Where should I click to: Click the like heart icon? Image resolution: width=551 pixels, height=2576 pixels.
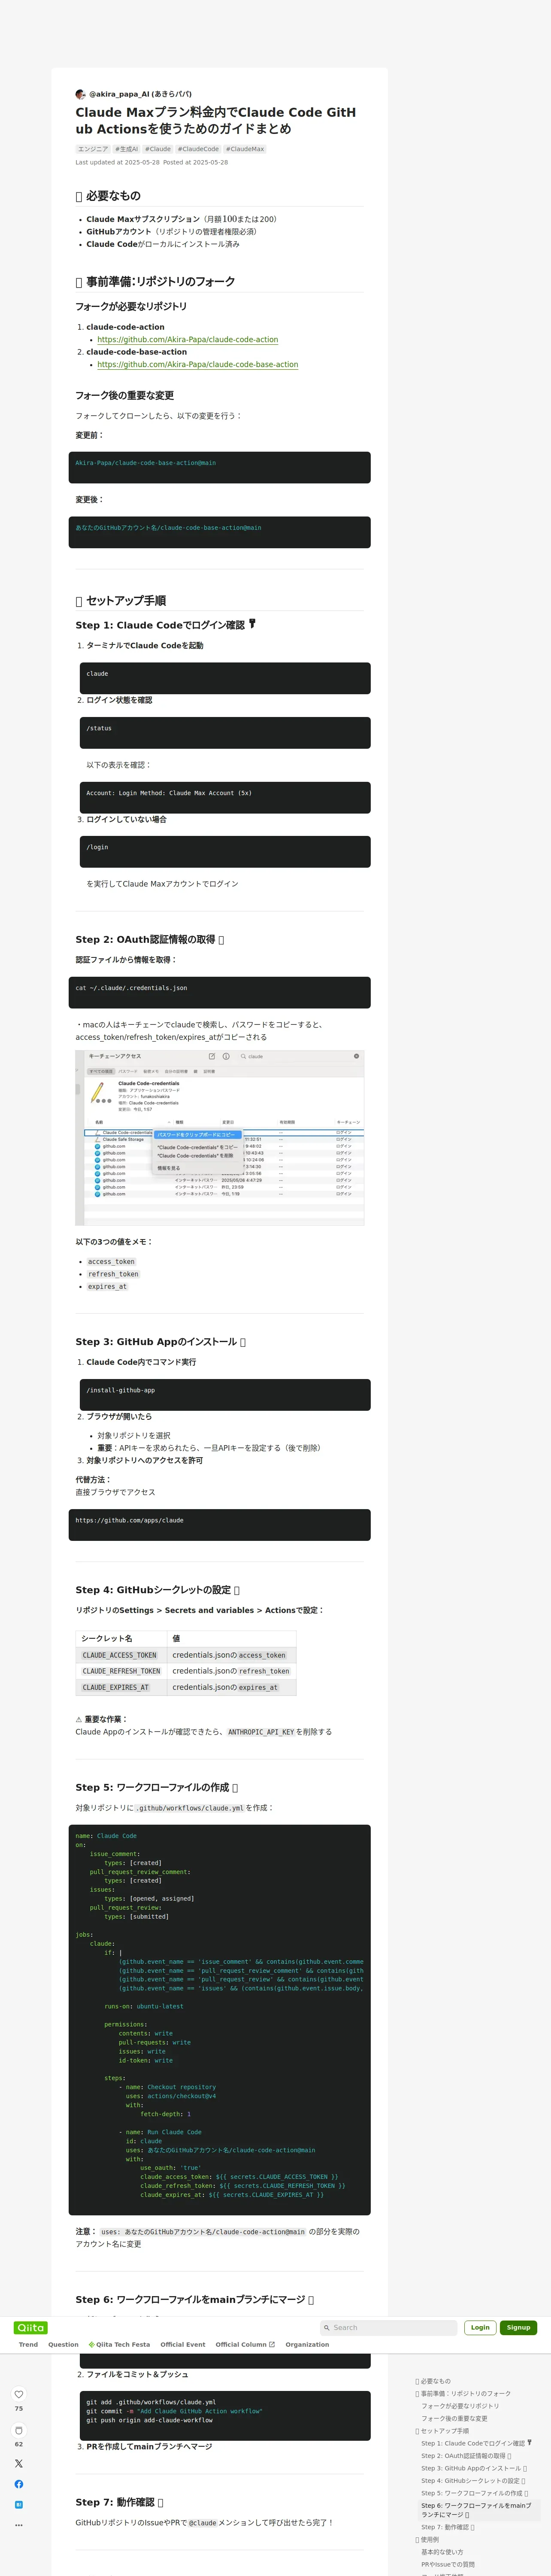click(18, 2394)
